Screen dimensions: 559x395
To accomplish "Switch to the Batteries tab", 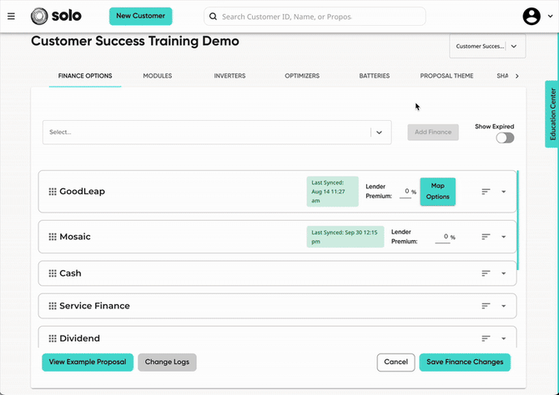I will click(x=375, y=76).
